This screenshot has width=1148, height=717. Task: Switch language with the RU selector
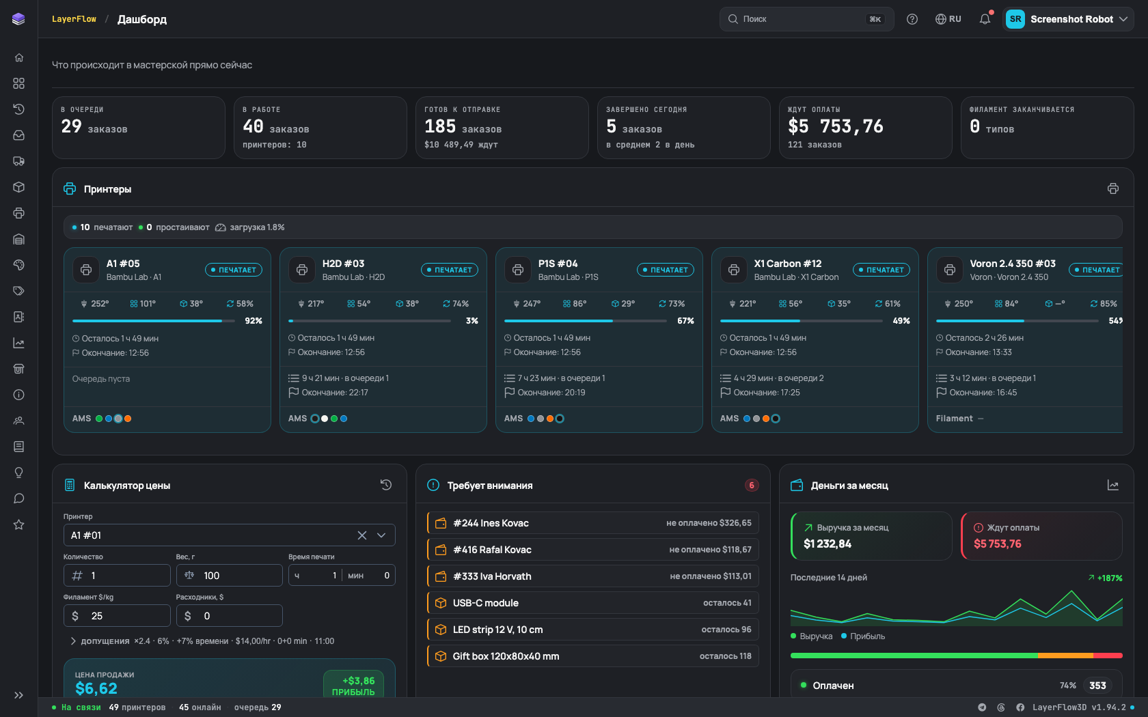pos(948,19)
